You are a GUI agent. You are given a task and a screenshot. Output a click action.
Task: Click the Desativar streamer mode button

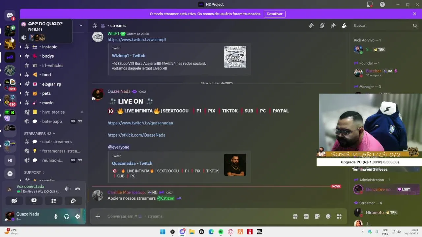[x=275, y=14]
